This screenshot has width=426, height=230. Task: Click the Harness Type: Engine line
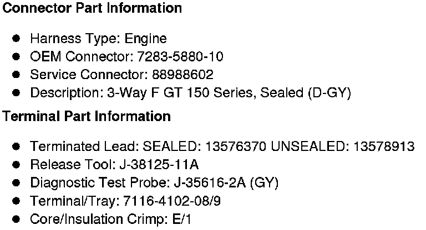tap(98, 39)
